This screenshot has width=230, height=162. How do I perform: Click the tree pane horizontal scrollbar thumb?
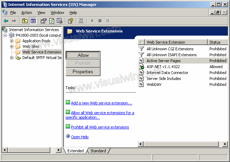coord(29,150)
